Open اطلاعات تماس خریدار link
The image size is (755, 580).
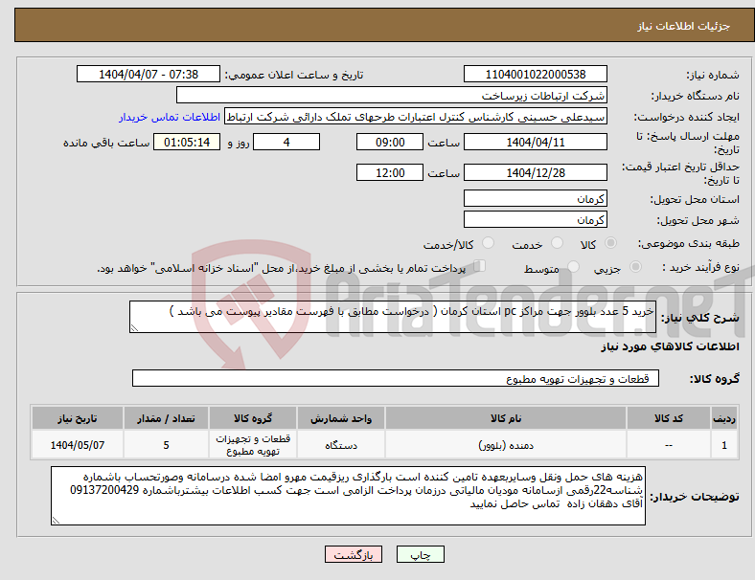click(x=170, y=117)
